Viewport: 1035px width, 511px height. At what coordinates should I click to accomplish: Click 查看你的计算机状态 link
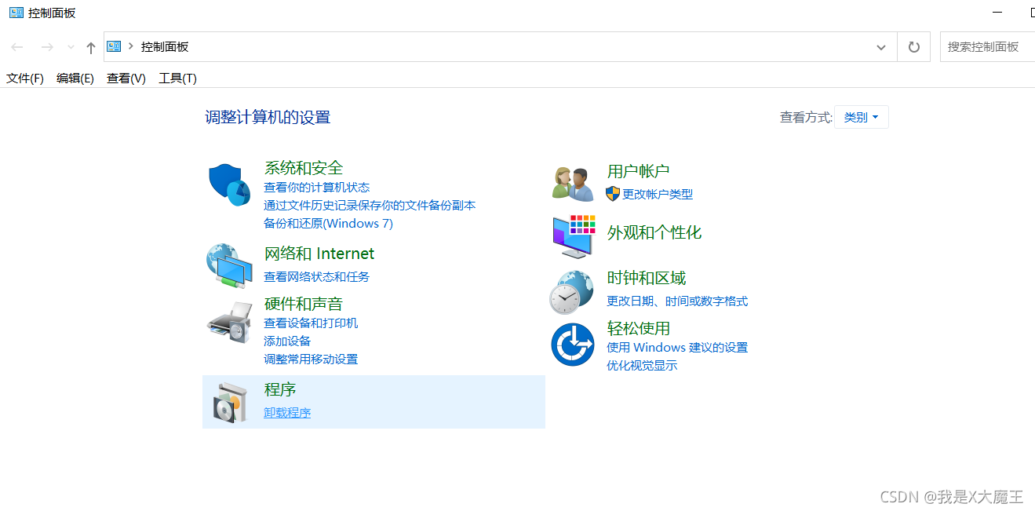(x=316, y=187)
